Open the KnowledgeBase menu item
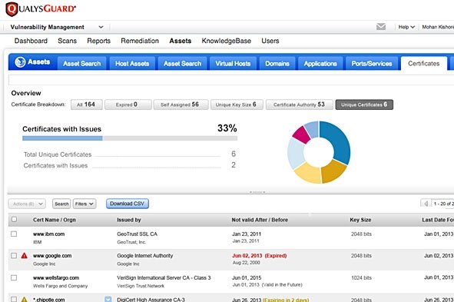 point(226,41)
